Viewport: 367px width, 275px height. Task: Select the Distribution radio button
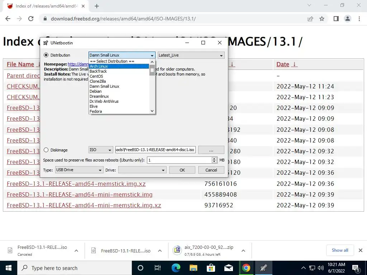(x=46, y=55)
